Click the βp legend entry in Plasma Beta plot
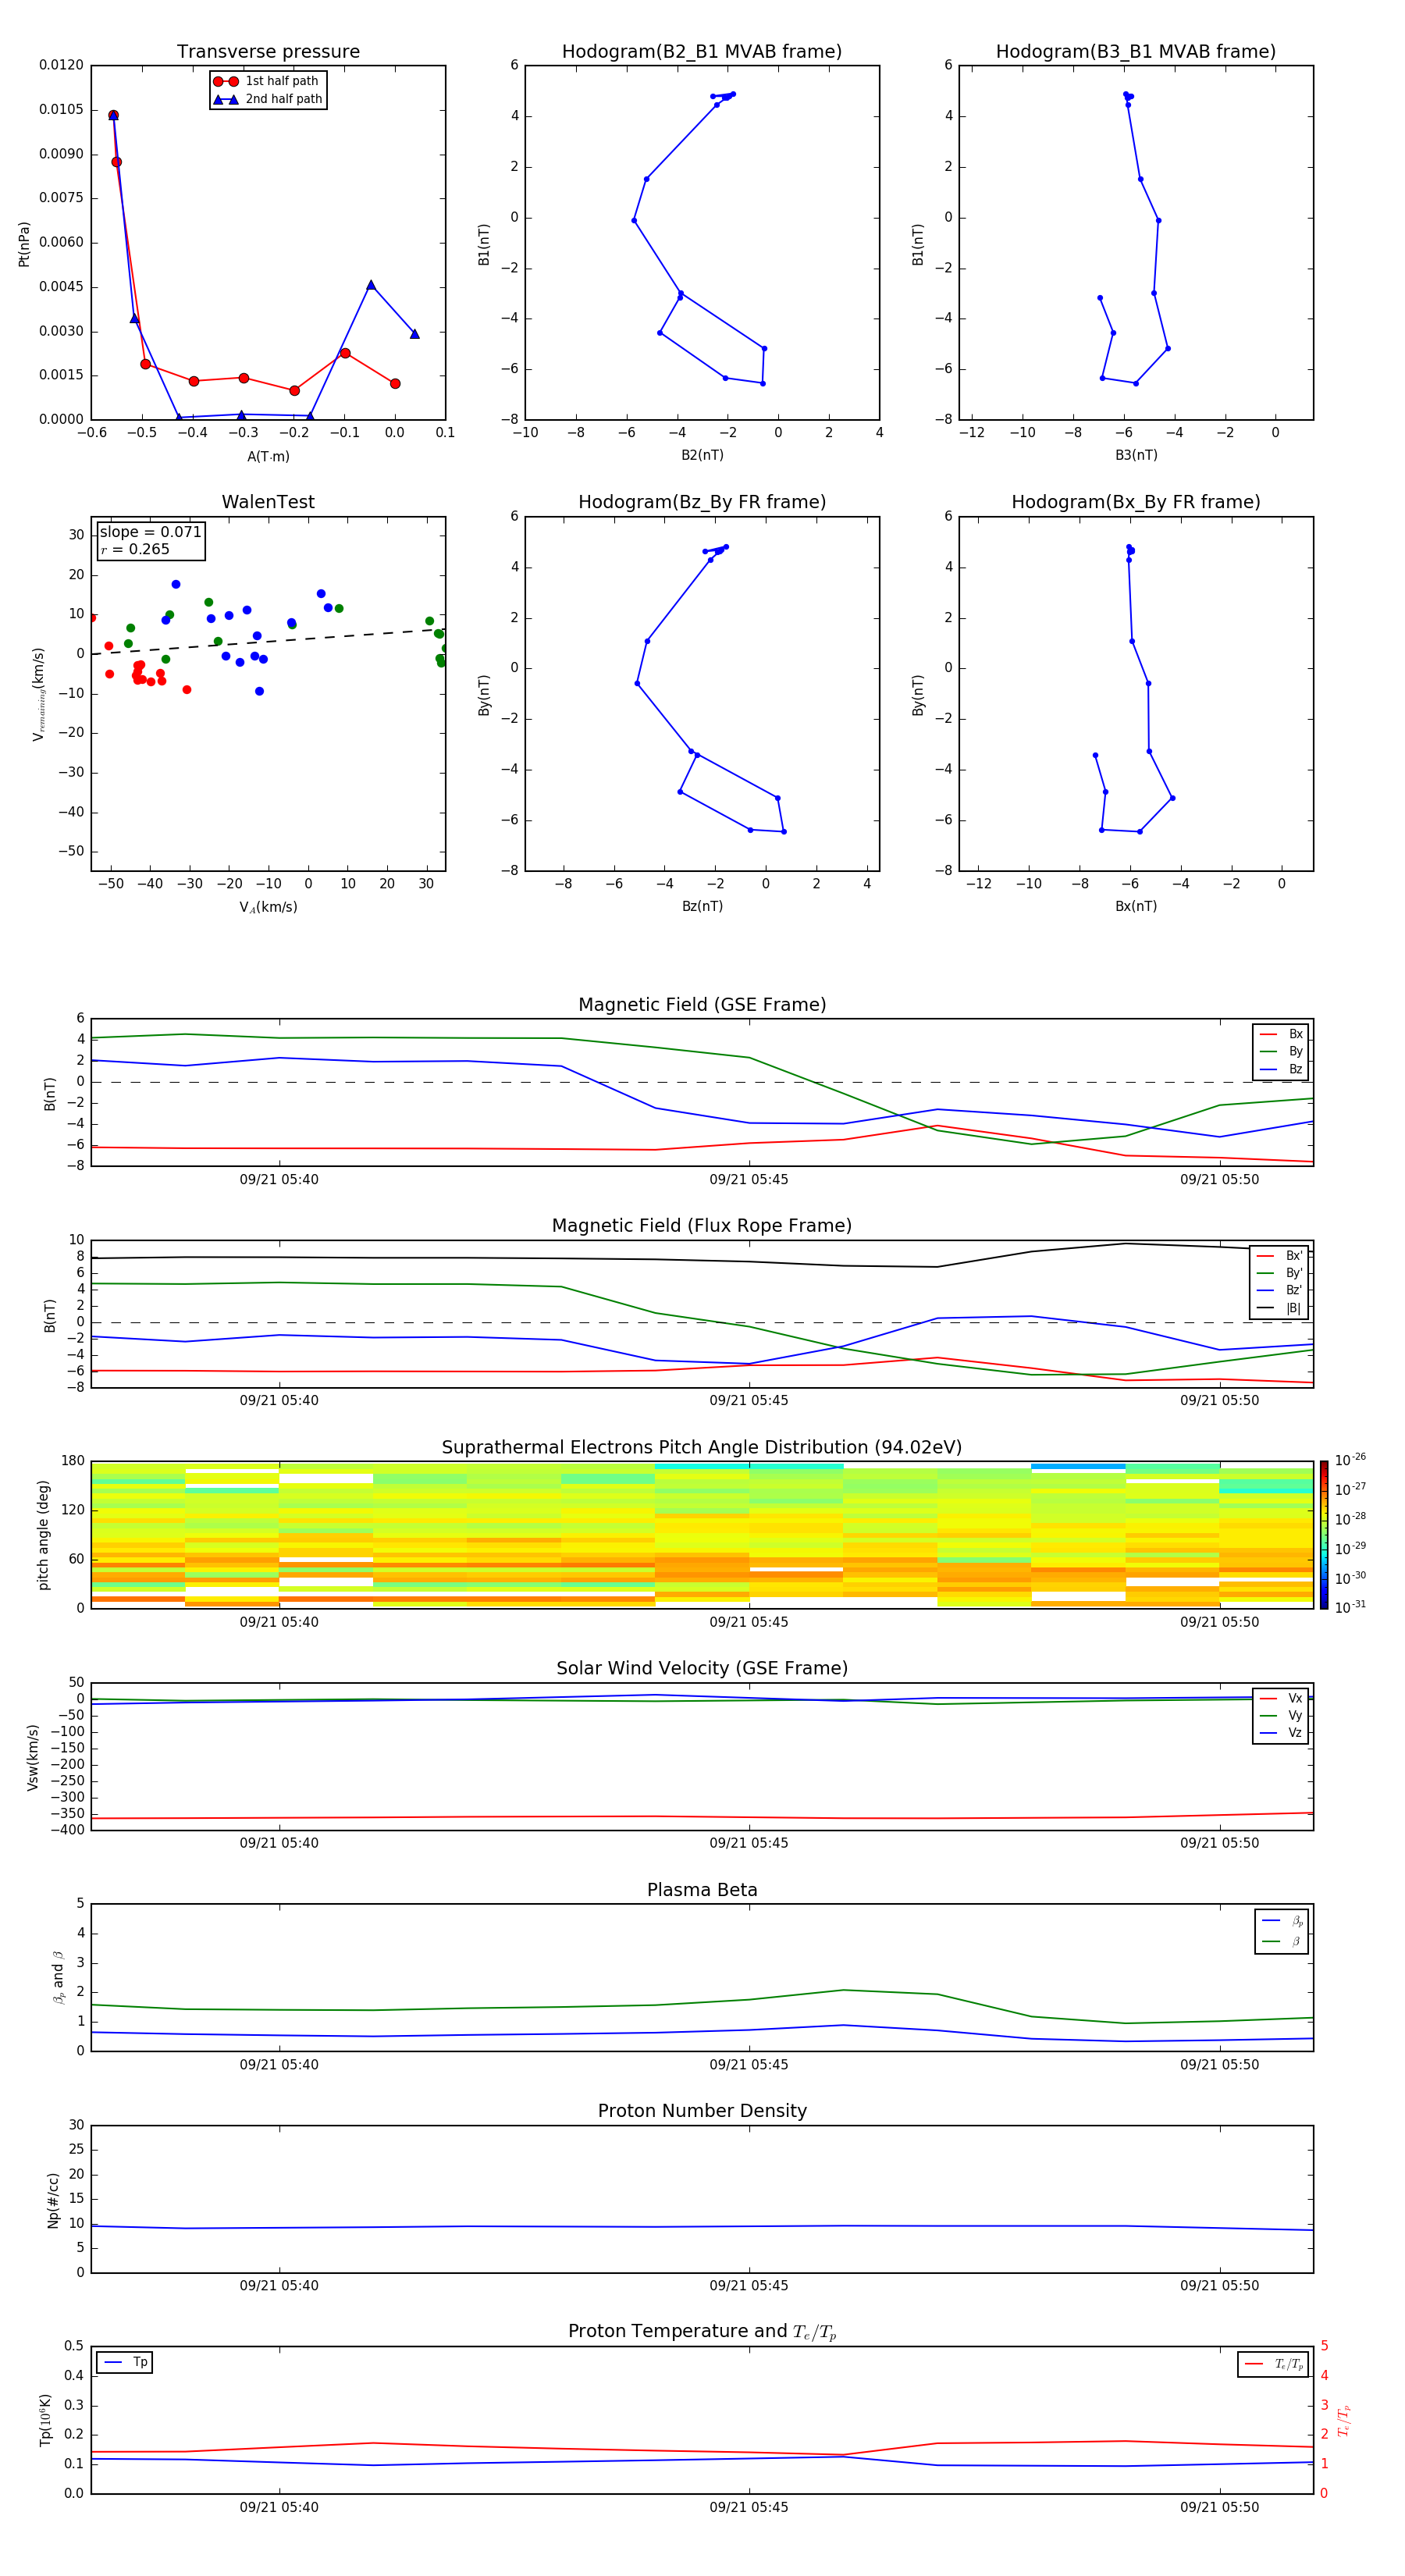This screenshot has height=2576, width=1405. pos(1282,1920)
